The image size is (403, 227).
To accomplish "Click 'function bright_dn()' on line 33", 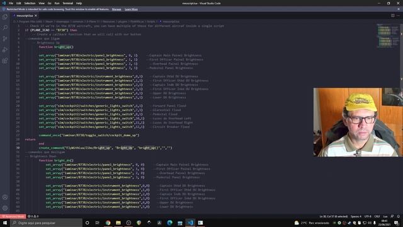I will (56, 160).
